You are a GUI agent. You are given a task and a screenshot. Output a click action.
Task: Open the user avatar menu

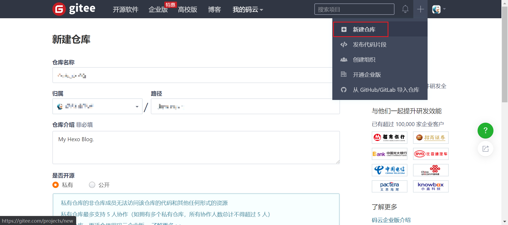439,9
